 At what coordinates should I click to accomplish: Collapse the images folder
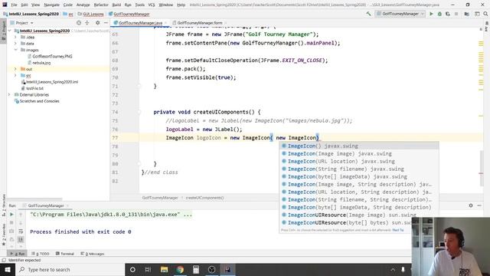point(15,50)
